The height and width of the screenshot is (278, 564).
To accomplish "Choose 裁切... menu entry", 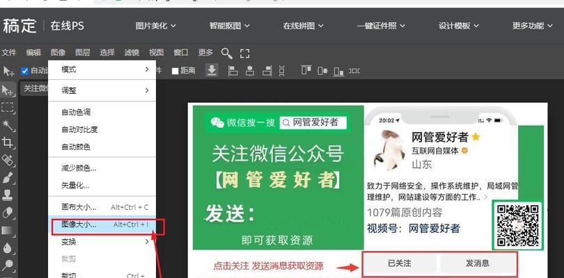I will click(102, 275).
